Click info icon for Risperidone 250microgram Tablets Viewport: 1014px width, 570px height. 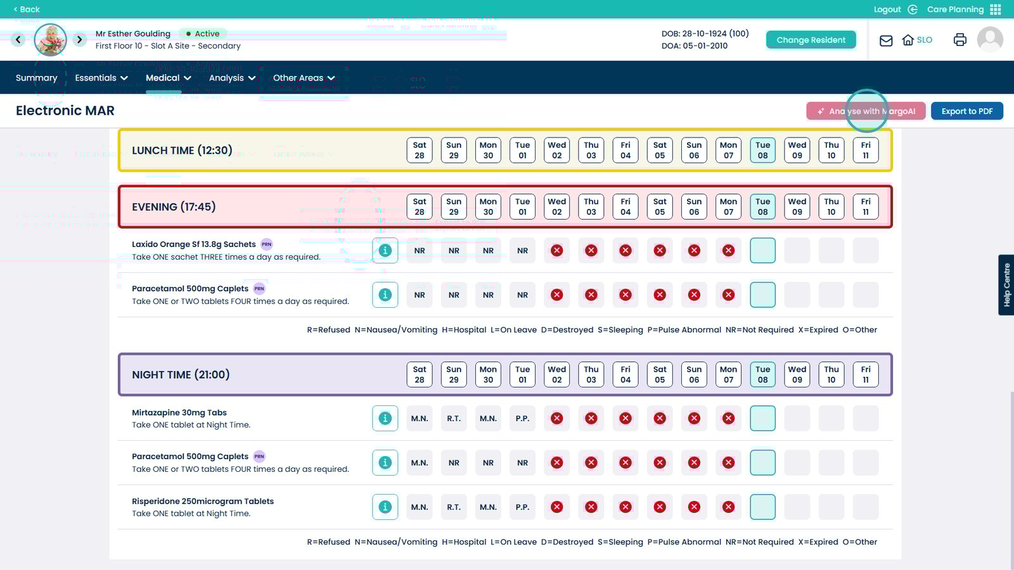[385, 507]
